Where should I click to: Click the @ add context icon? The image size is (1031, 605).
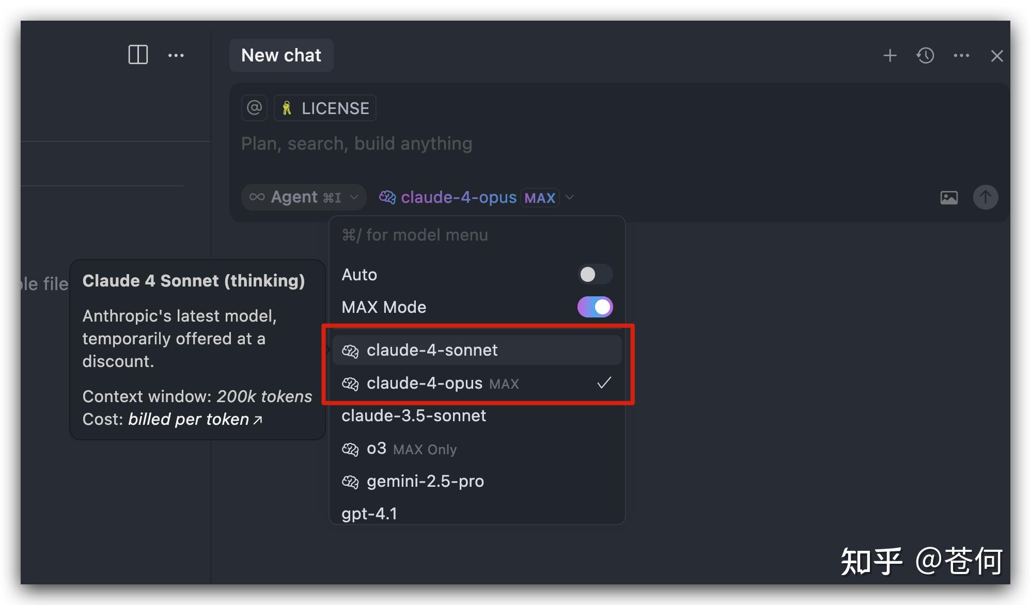254,108
